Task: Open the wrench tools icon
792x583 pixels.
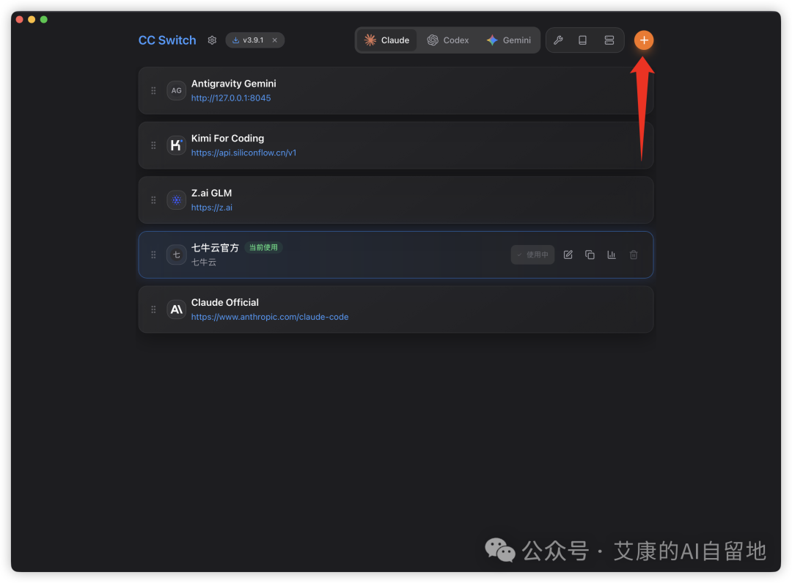Action: (558, 40)
